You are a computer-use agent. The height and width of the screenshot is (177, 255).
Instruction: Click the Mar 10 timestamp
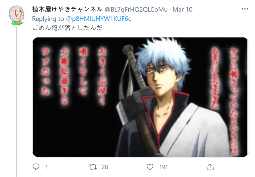182,10
